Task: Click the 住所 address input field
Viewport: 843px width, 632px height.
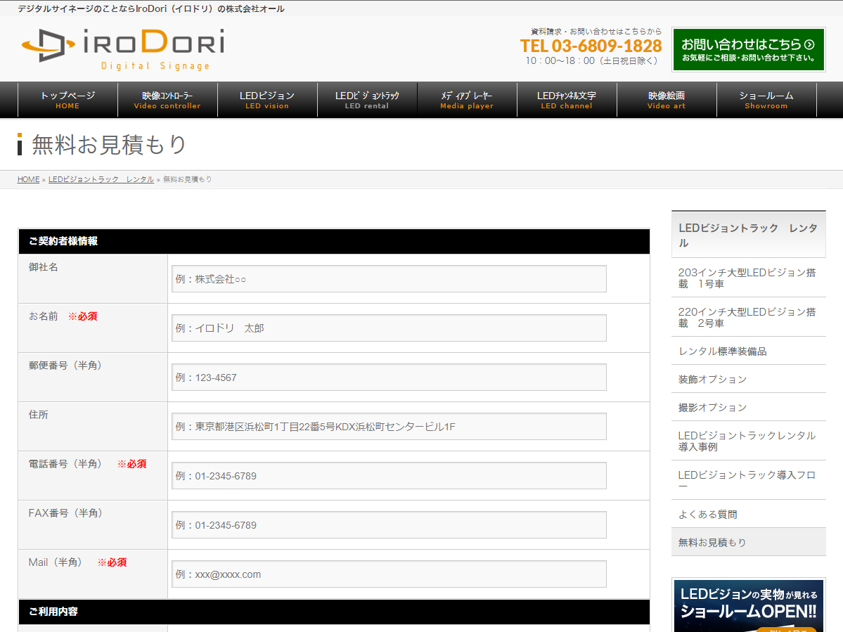Action: [389, 427]
